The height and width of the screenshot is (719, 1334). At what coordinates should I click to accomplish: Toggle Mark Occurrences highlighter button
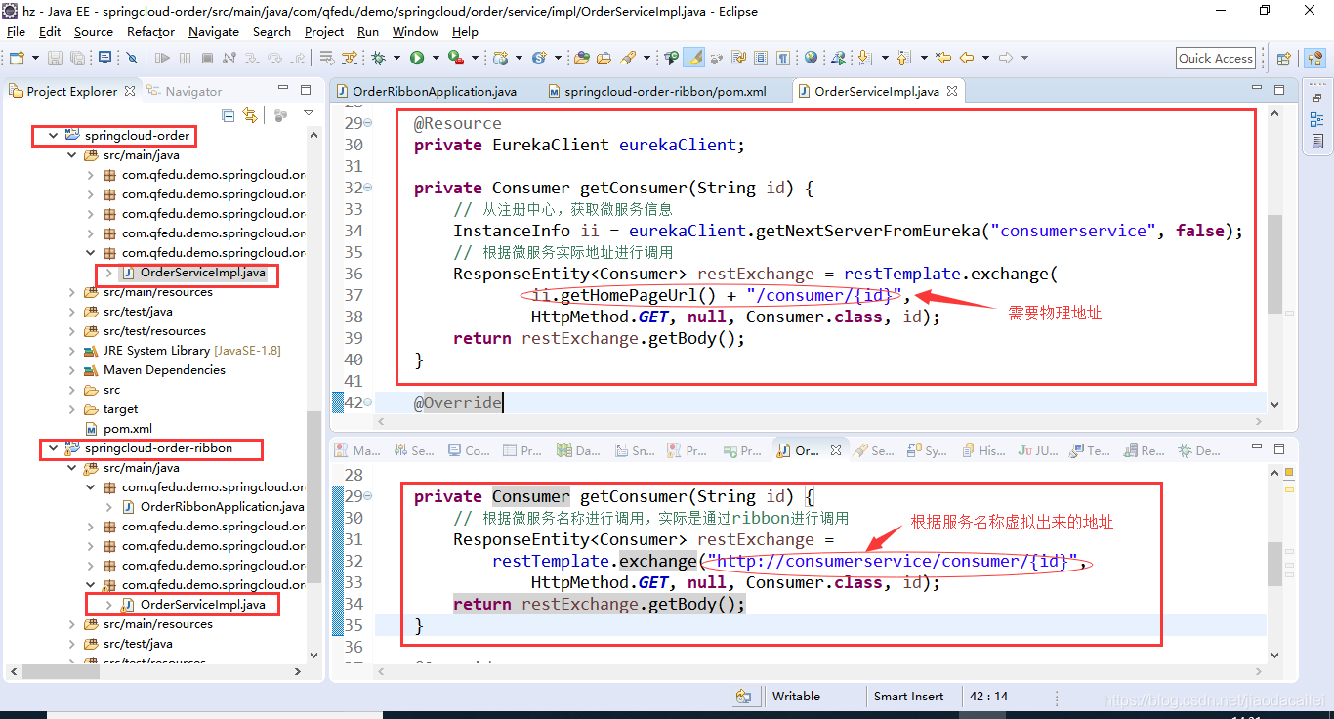[694, 58]
